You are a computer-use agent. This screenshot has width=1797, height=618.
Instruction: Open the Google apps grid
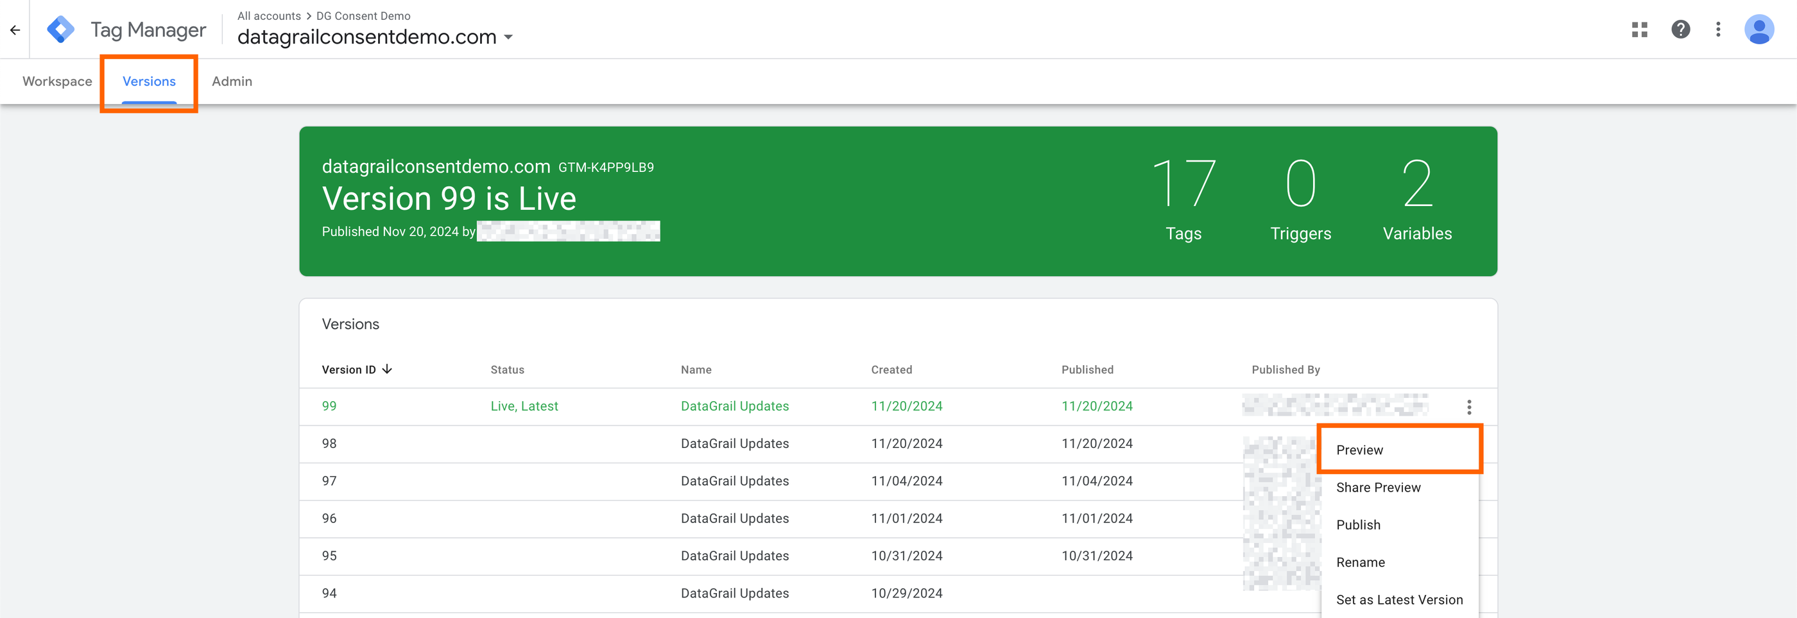pyautogui.click(x=1639, y=30)
